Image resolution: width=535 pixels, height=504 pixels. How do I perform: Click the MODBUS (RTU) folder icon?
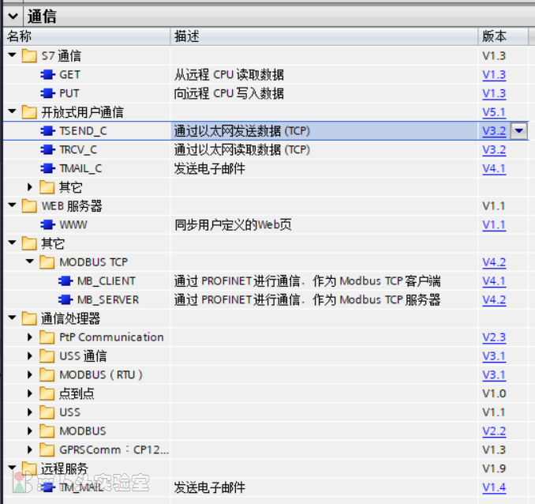click(47, 374)
